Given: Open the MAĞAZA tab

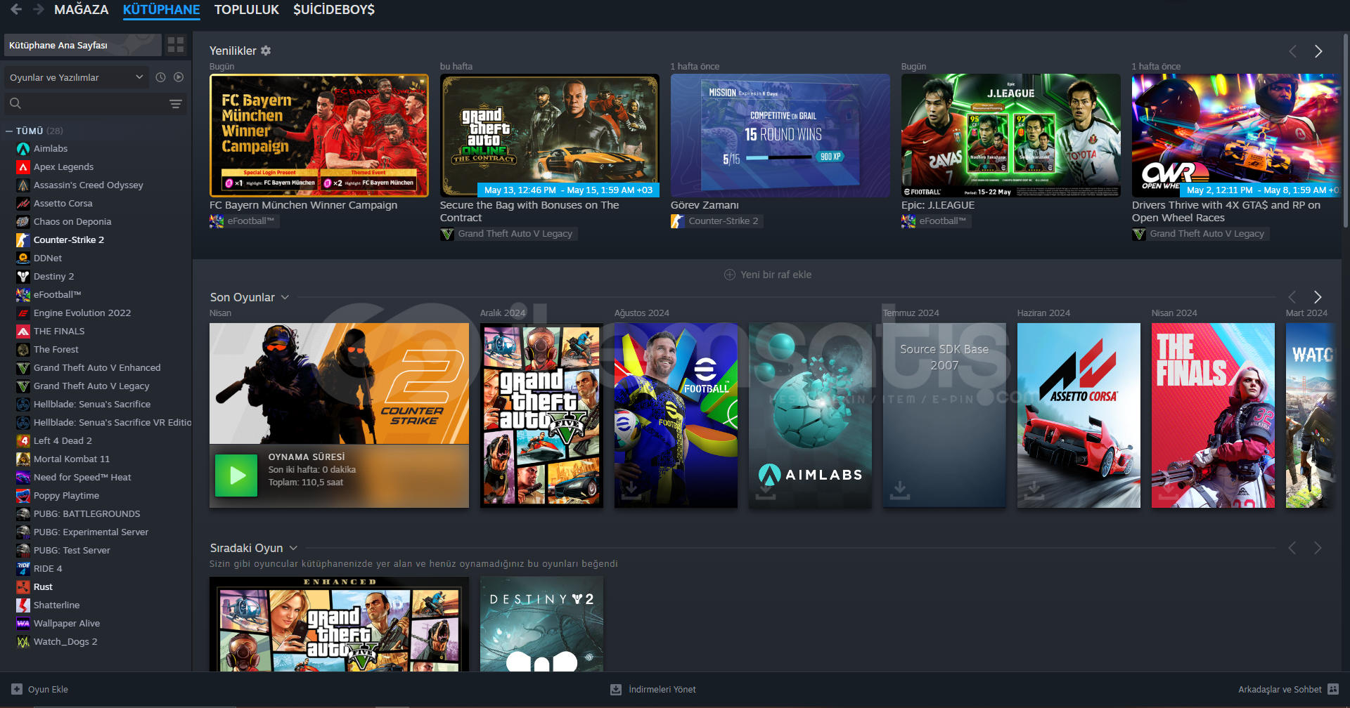Looking at the screenshot, I should [82, 10].
